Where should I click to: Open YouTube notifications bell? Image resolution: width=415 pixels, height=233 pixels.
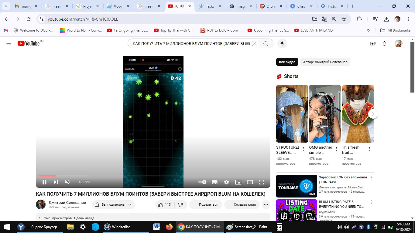tap(384, 43)
